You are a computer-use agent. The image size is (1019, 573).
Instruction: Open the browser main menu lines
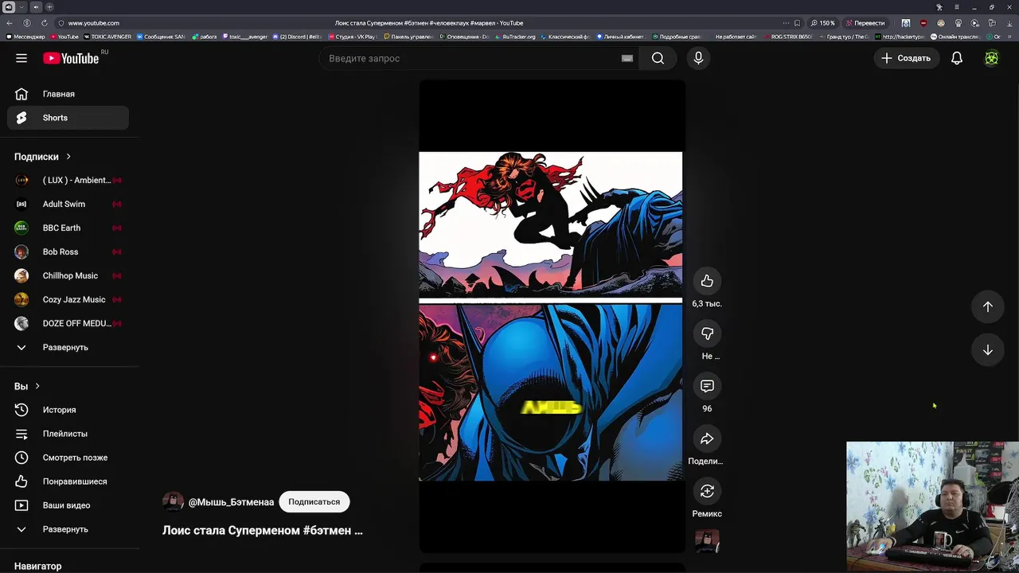tap(957, 7)
